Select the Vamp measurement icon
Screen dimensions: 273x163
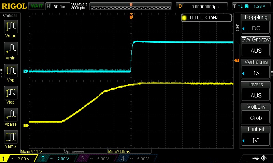(x=11, y=137)
